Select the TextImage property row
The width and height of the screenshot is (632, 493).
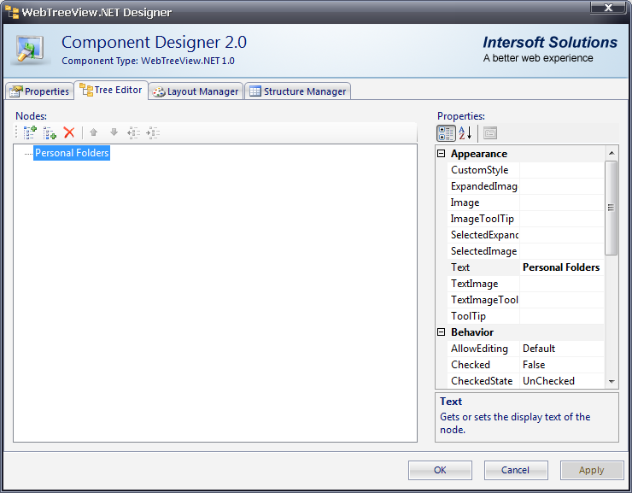(525, 284)
